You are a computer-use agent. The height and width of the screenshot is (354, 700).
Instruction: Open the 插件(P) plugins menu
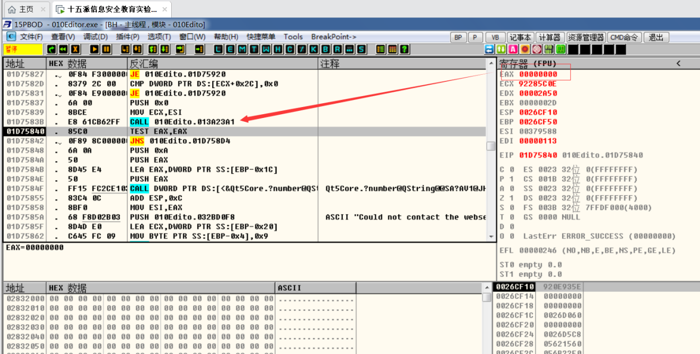pyautogui.click(x=128, y=37)
